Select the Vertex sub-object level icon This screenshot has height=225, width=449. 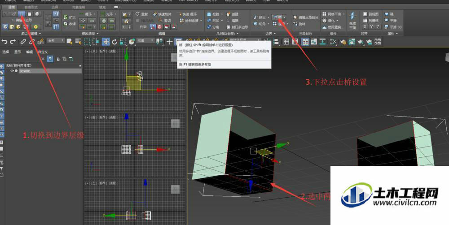[x=6, y=14]
